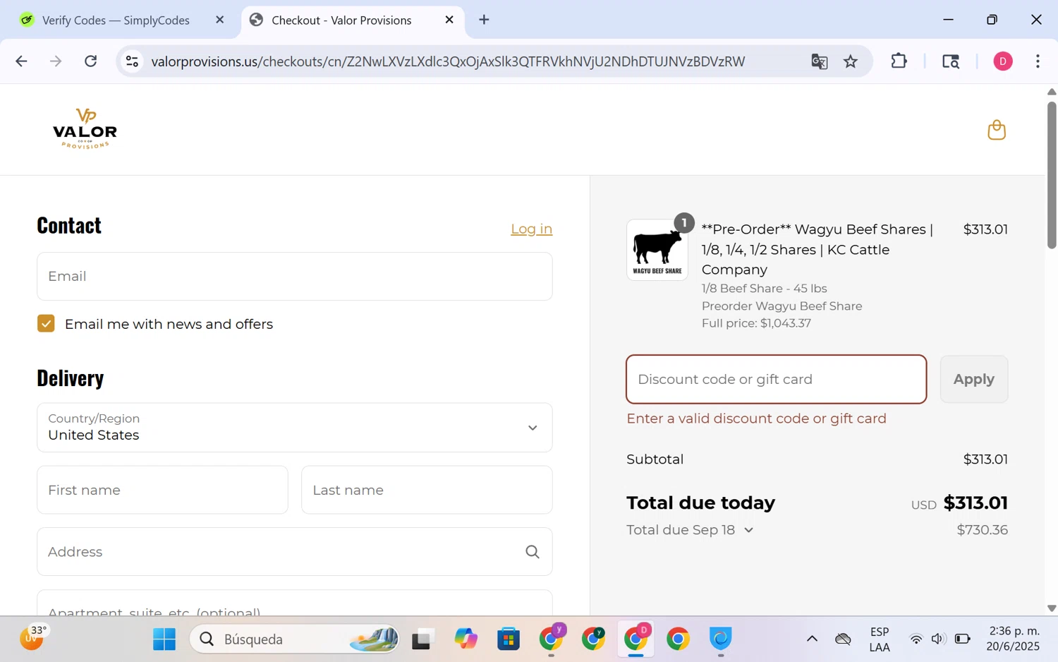1058x662 pixels.
Task: Focus the Email input field
Action: click(x=294, y=277)
